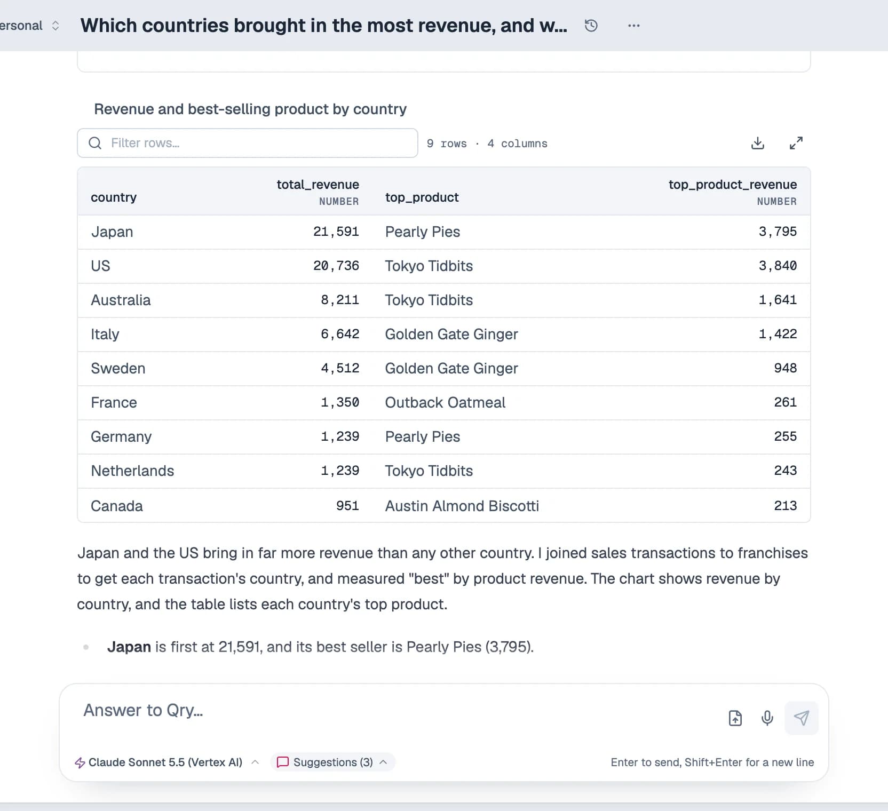Select the Canada country cell
Screen dimensions: 888x811
click(117, 506)
